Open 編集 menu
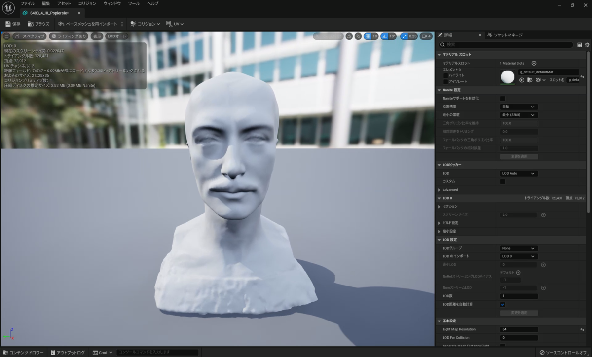This screenshot has width=592, height=357. (x=46, y=3)
